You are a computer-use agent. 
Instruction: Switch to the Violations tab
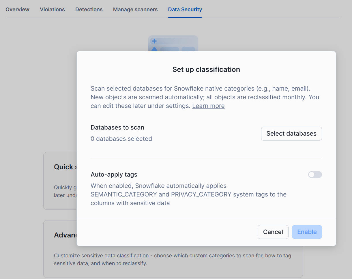52,10
